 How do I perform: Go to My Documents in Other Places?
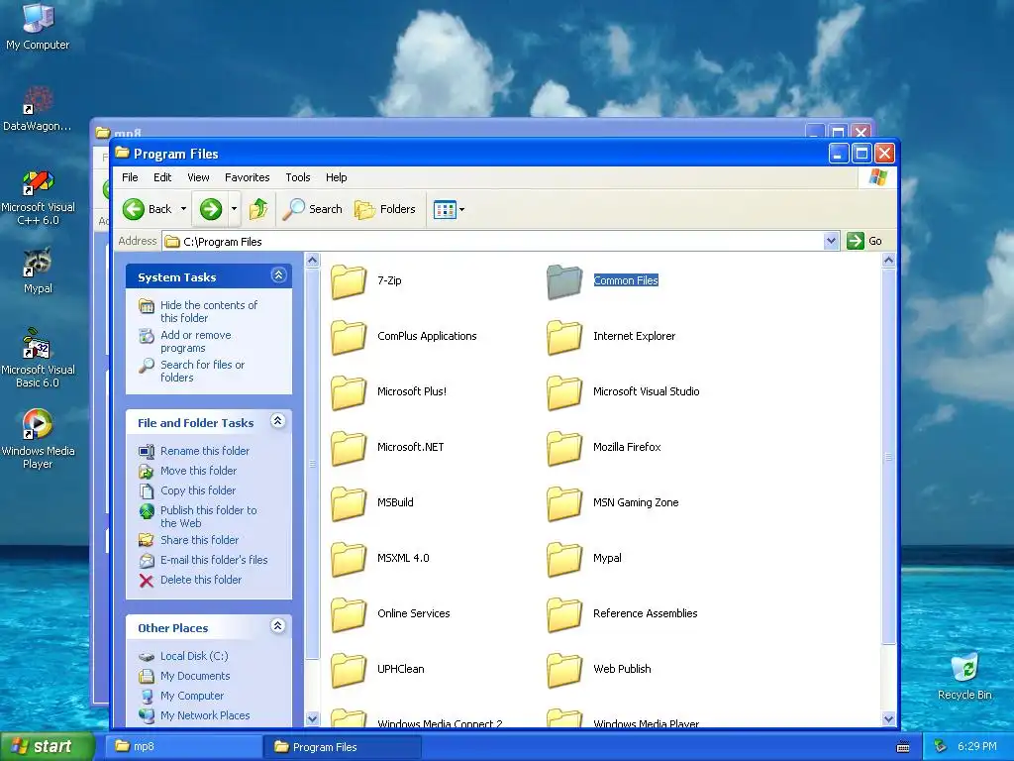[x=195, y=676]
